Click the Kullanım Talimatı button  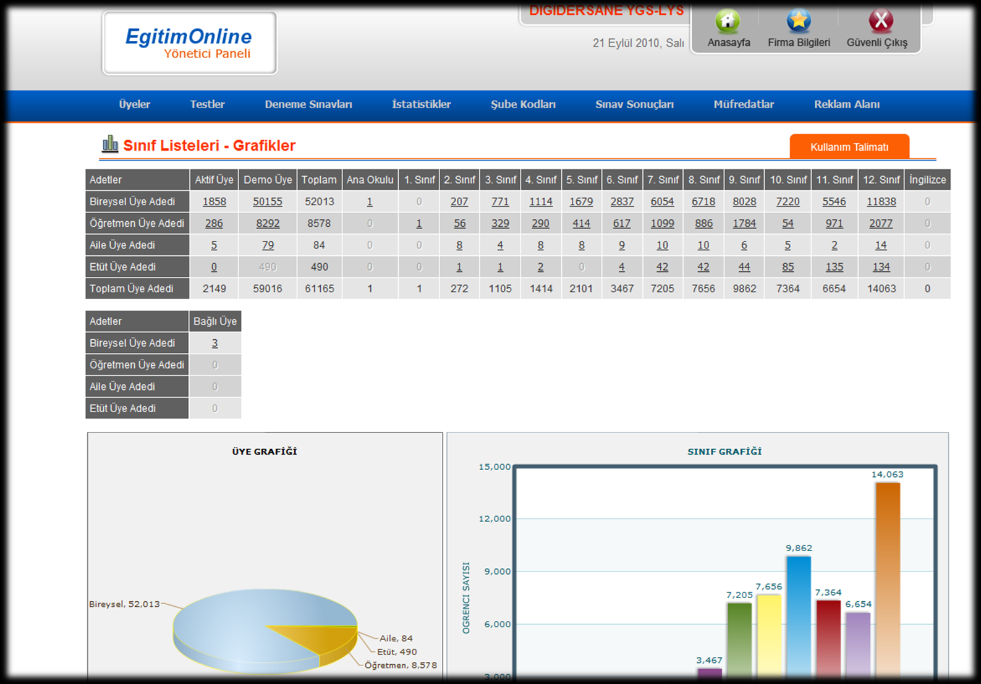point(849,146)
